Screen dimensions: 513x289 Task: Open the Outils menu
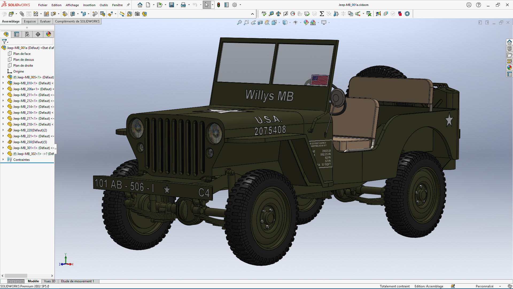point(104,5)
